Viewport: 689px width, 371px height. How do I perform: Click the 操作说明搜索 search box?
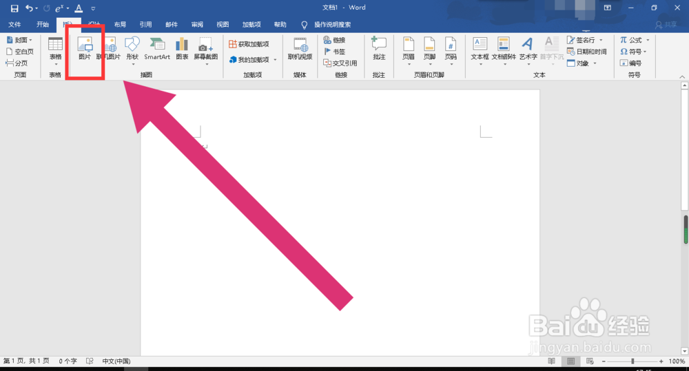[x=332, y=25]
